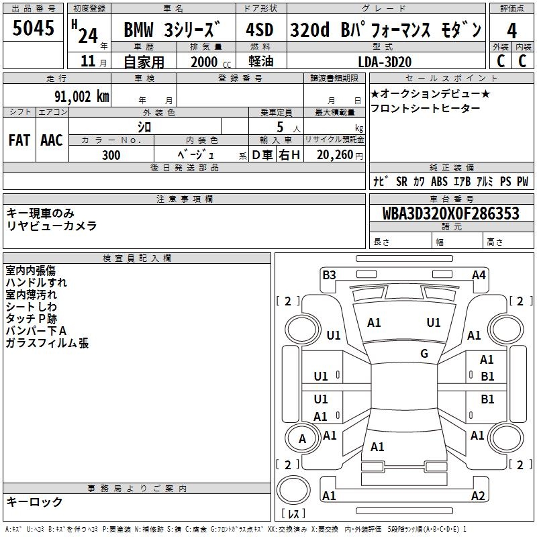Click the アルミ wheels equipment entry
The height and width of the screenshot is (537, 537).
(x=485, y=181)
